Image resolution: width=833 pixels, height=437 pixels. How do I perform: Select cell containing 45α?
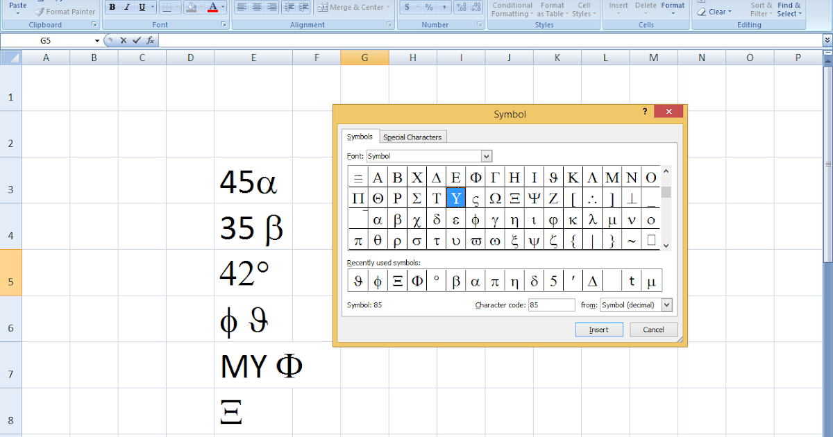tap(253, 180)
